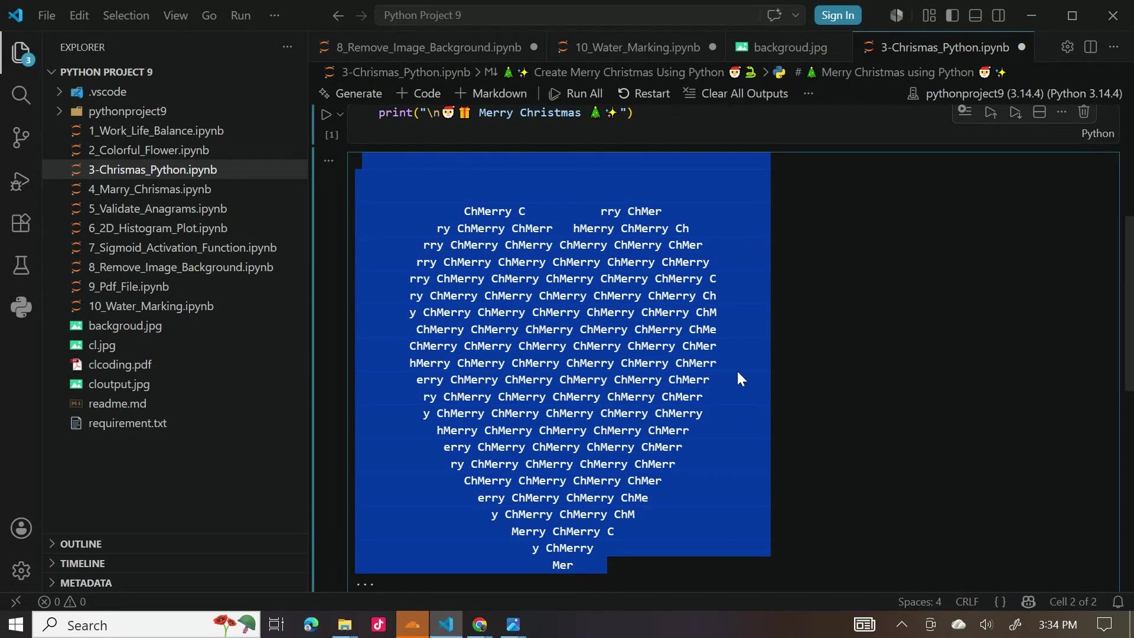This screenshot has width=1134, height=638.
Task: Open notifications bell in status bar
Action: 1118,602
